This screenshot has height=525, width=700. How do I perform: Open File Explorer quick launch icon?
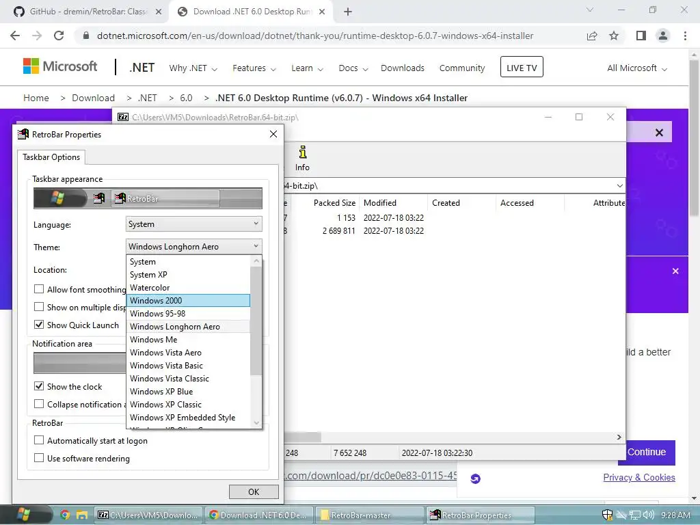pos(81,515)
